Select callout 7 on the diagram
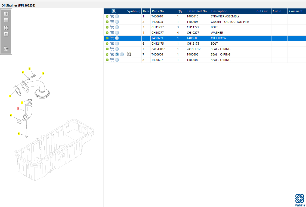 (x=22, y=103)
